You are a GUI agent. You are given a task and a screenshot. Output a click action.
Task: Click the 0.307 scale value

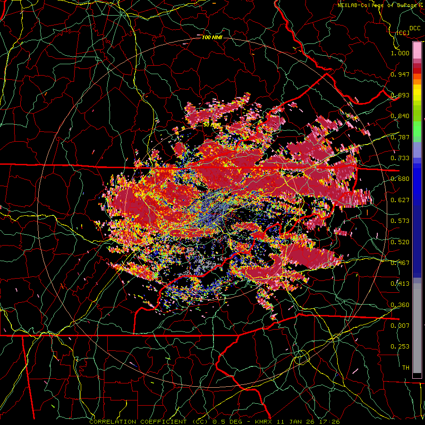coord(400,325)
